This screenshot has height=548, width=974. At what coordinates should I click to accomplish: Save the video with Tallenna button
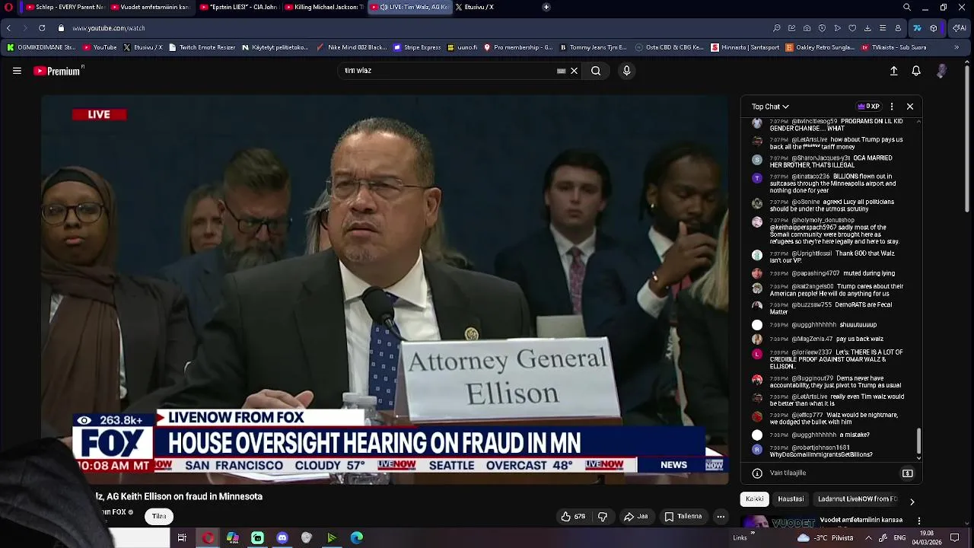coord(683,517)
